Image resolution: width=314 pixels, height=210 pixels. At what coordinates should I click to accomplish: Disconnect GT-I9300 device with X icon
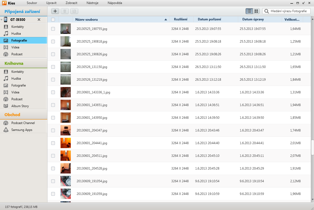[x=39, y=20]
